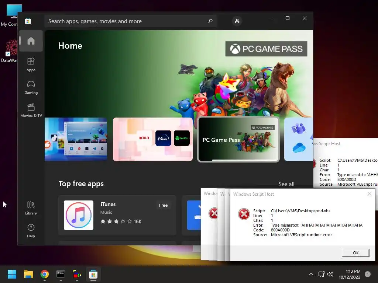Minimize the Microsoft Store window
Screen dimensions: 378x283
point(271,18)
